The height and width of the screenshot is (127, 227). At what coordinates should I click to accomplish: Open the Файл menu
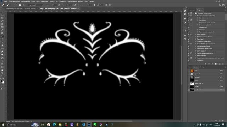pyautogui.click(x=6, y=1)
